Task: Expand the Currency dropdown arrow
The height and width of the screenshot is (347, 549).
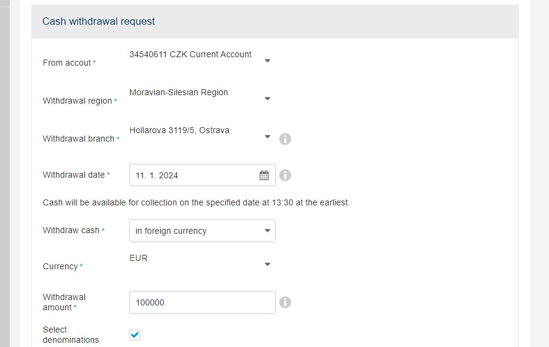Action: pos(267,264)
